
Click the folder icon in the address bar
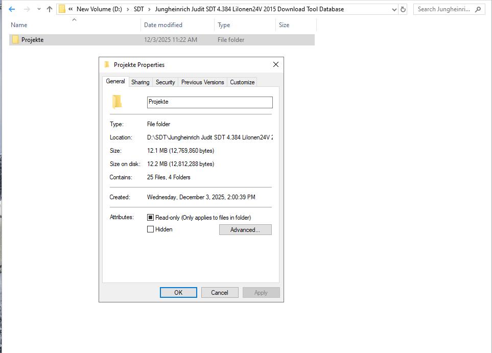[61, 9]
